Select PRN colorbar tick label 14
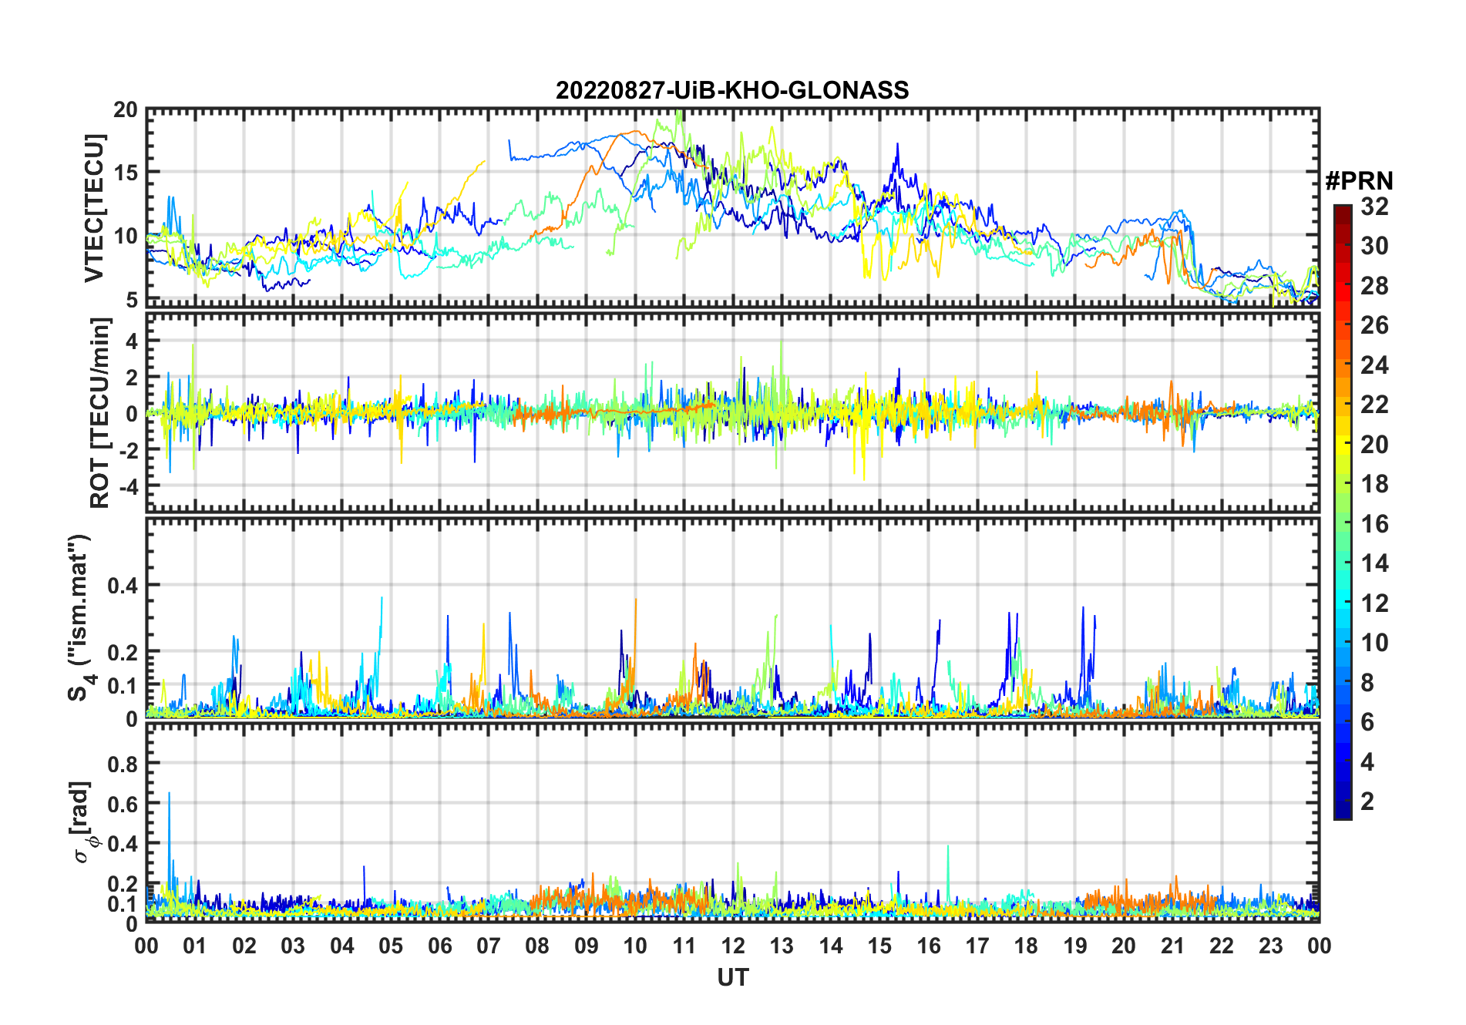Image resolution: width=1466 pixels, height=1025 pixels. point(1374,563)
